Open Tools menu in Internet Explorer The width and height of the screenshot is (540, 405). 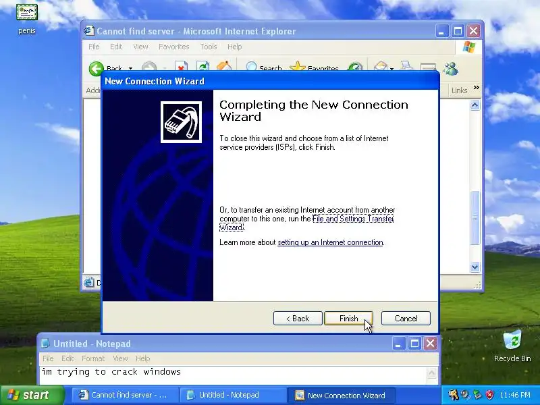(x=209, y=47)
